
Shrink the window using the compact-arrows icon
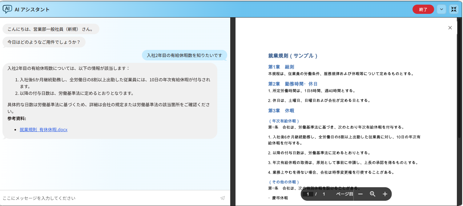tap(453, 9)
